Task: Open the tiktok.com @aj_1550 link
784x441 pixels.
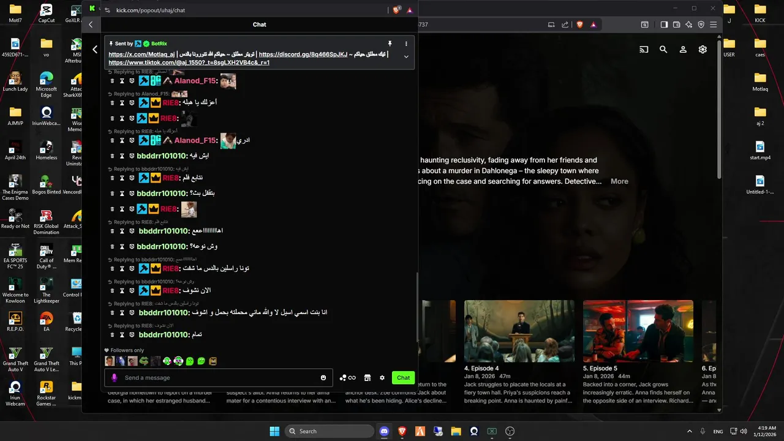Action: pos(189,62)
